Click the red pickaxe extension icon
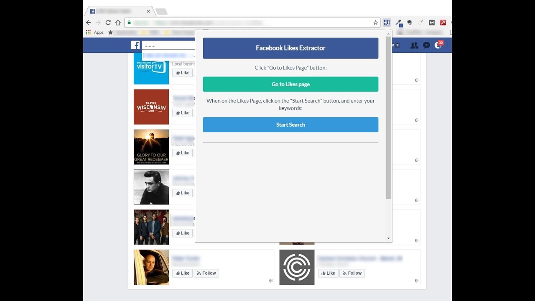 443,23
